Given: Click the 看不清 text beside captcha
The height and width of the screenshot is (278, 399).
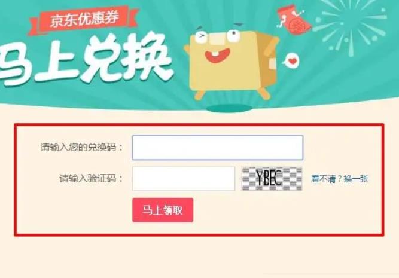Looking at the screenshot, I should tap(324, 179).
